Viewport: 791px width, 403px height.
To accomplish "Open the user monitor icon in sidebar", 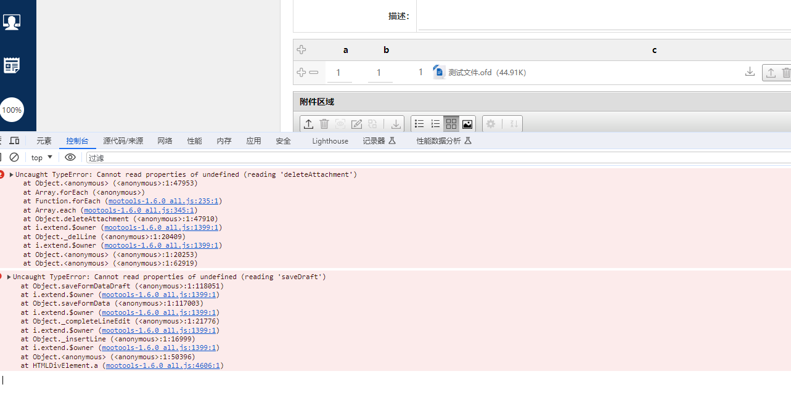I will click(x=12, y=22).
